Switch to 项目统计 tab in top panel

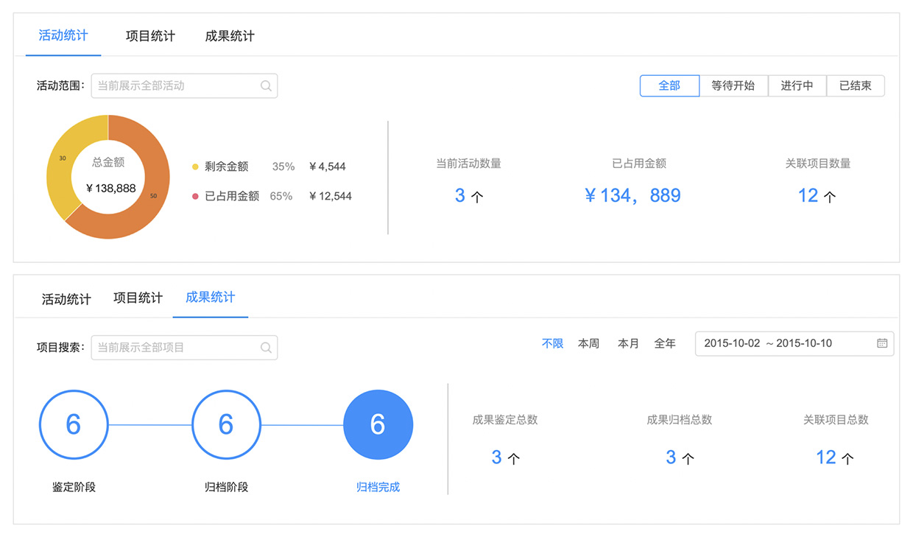pos(150,36)
